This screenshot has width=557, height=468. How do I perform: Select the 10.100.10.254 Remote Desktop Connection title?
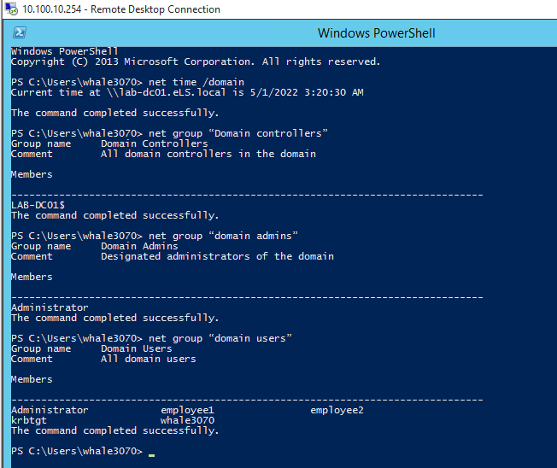[x=119, y=9]
